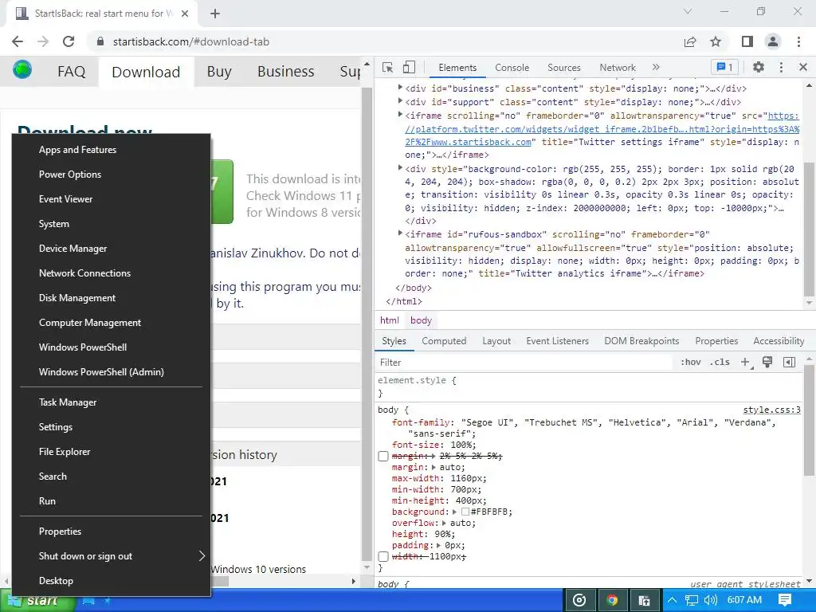Click the Chrome profile avatar icon

773,41
